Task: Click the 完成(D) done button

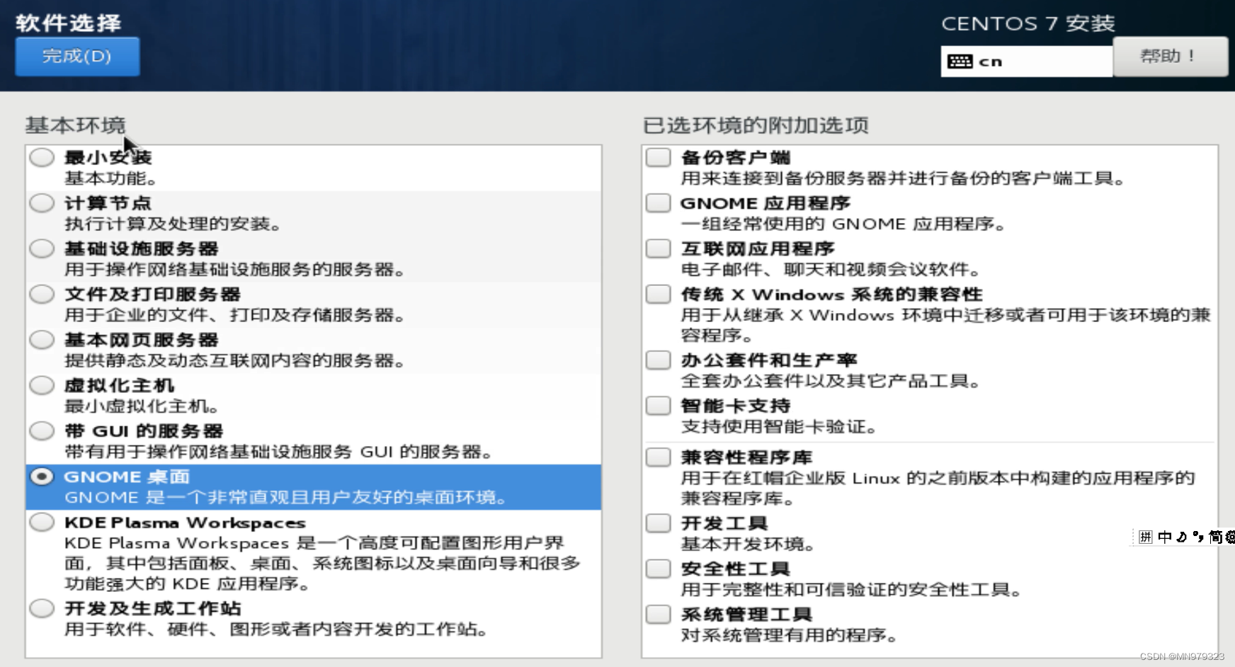Action: [77, 57]
